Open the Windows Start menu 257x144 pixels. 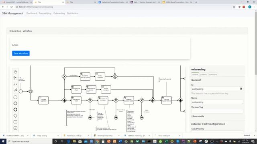3,141
